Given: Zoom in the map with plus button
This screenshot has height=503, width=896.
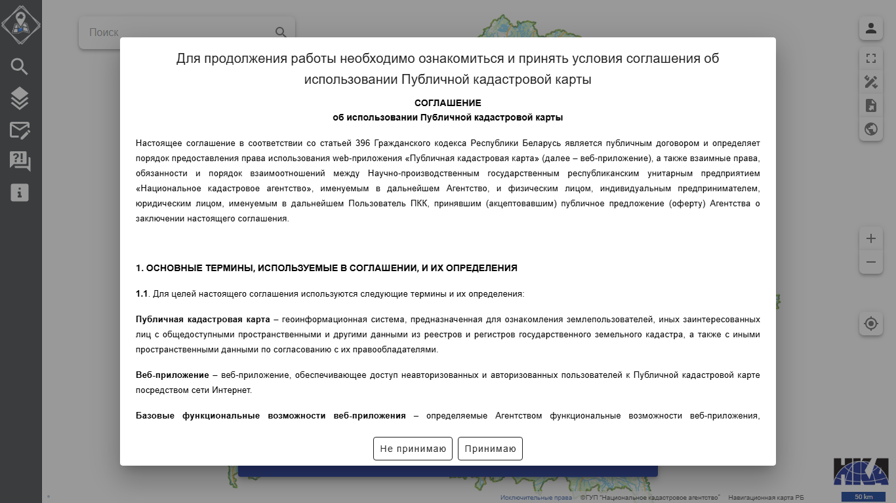Looking at the screenshot, I should coord(871,238).
